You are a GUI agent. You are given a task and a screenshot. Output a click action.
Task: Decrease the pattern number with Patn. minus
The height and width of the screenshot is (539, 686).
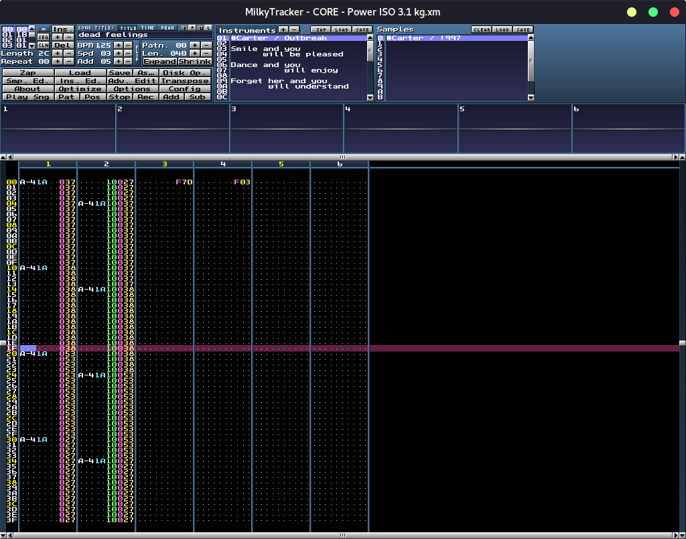206,46
